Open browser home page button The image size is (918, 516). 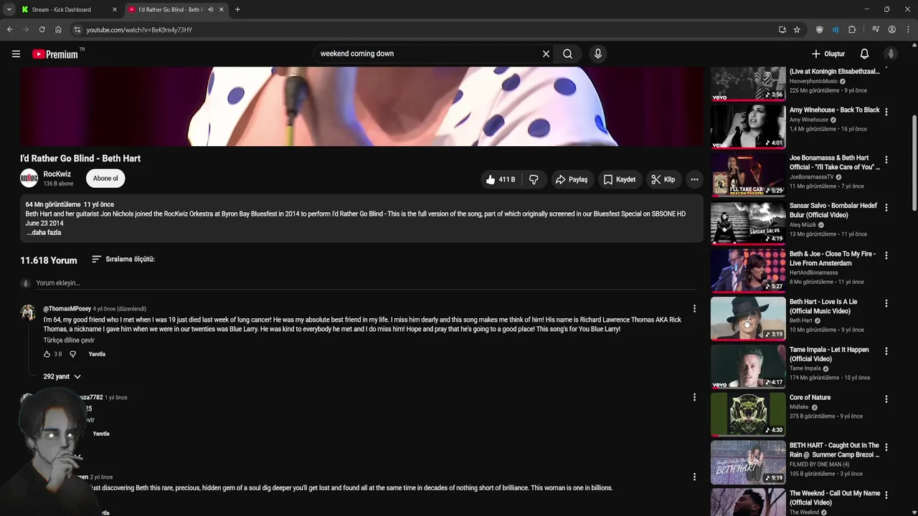tap(58, 29)
